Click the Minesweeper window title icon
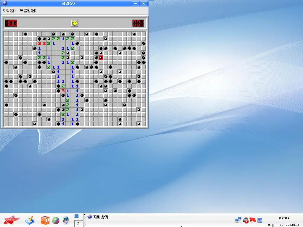Screen dimensions: 303x227 (5, 3)
